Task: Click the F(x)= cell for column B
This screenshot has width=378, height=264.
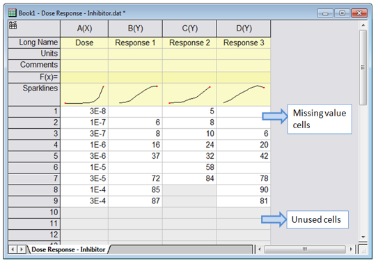Action: [136, 77]
